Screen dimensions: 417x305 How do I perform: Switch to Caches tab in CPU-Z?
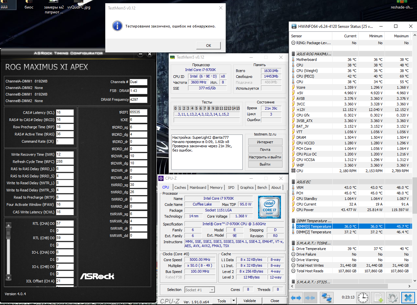tap(180, 188)
